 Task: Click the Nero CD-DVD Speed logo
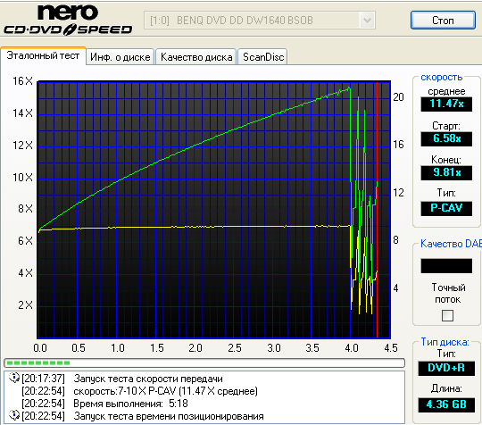(x=68, y=20)
